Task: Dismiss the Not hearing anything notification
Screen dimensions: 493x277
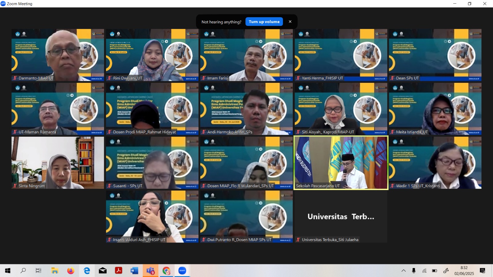Action: 290,22
